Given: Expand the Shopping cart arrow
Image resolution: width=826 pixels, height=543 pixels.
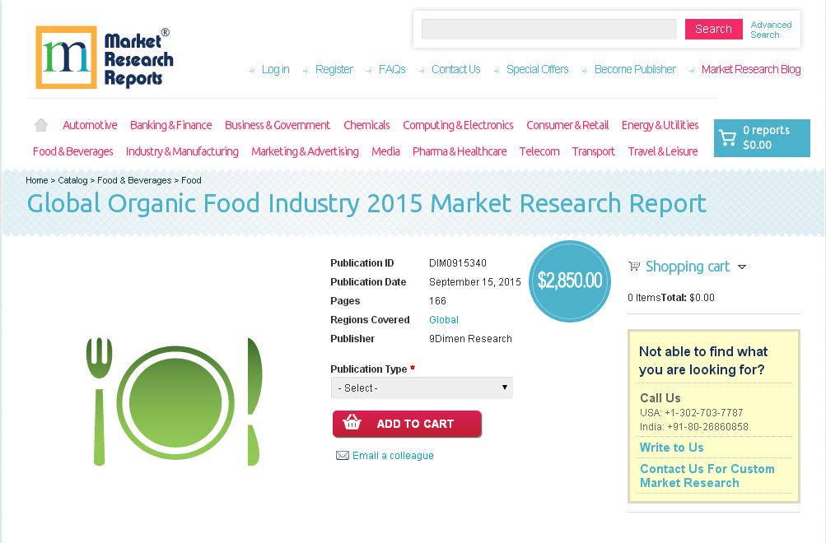Looking at the screenshot, I should point(742,267).
